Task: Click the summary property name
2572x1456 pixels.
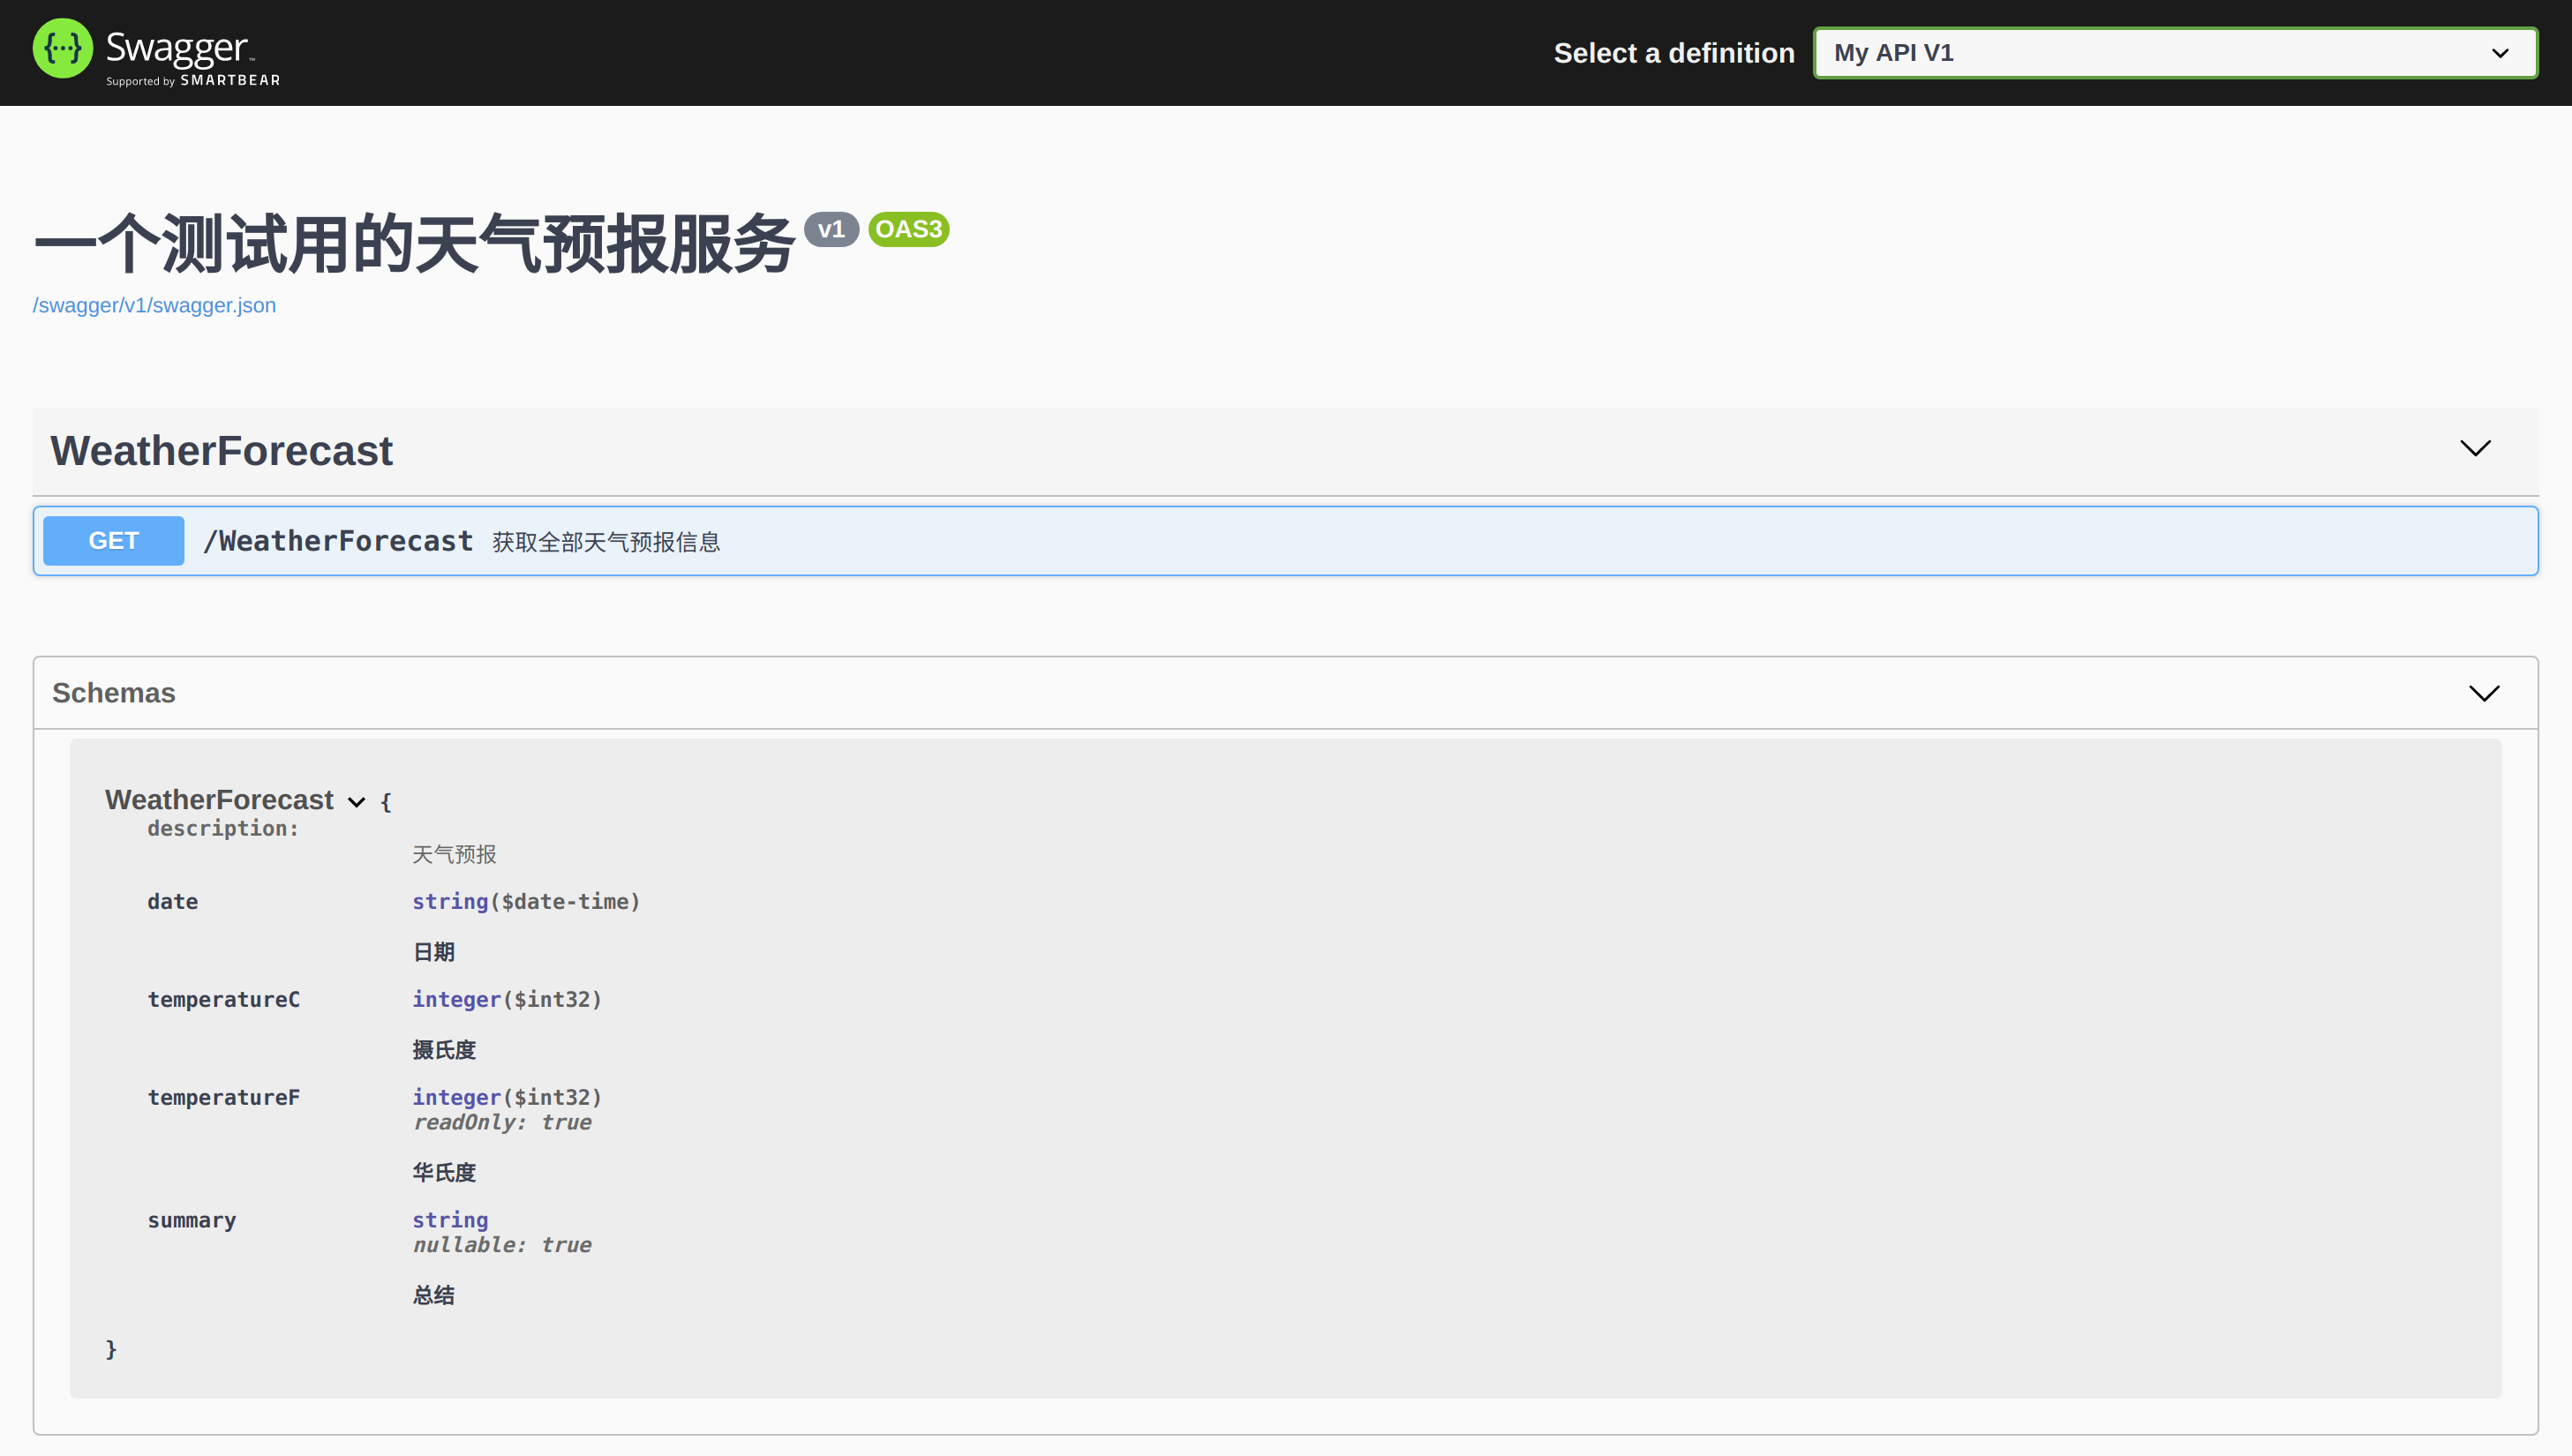Action: click(x=192, y=1220)
